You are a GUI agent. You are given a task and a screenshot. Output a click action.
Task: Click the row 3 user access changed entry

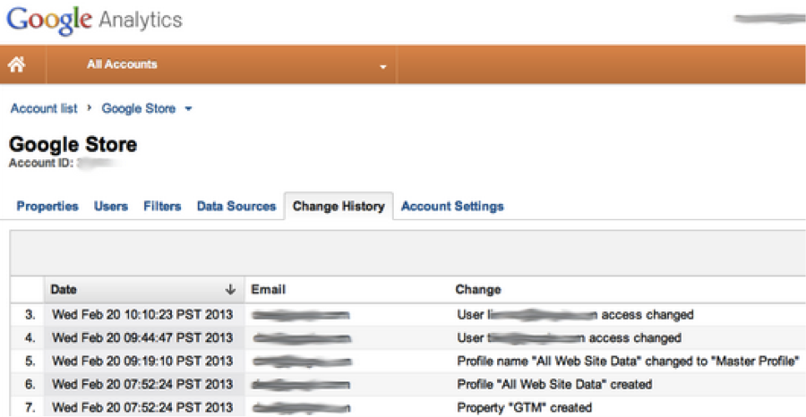tap(575, 314)
